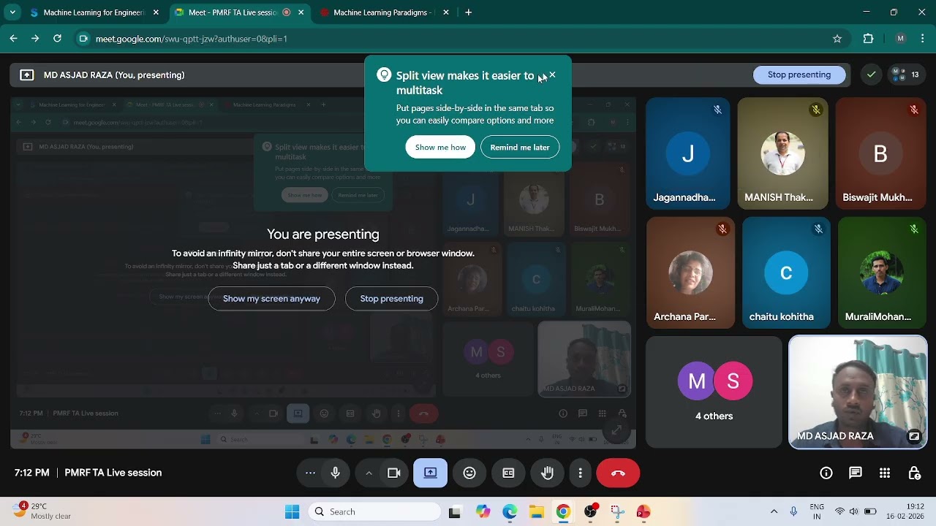Select chaitu kohitha participant tile
Screen dimensions: 936x526
786,272
